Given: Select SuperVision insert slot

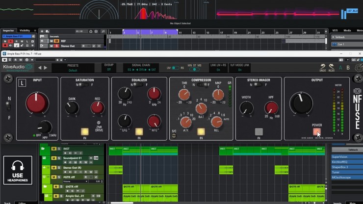Looking at the screenshot, I should point(347,157).
